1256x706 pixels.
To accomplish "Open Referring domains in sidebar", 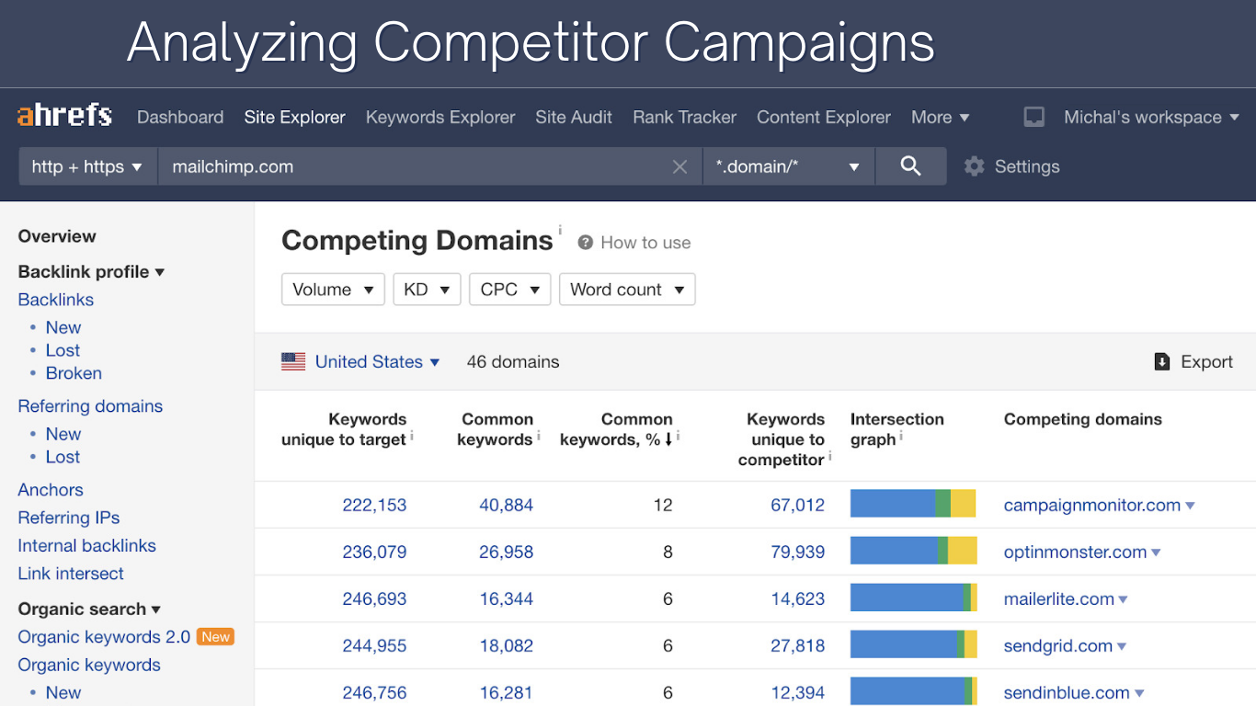I will 90,406.
